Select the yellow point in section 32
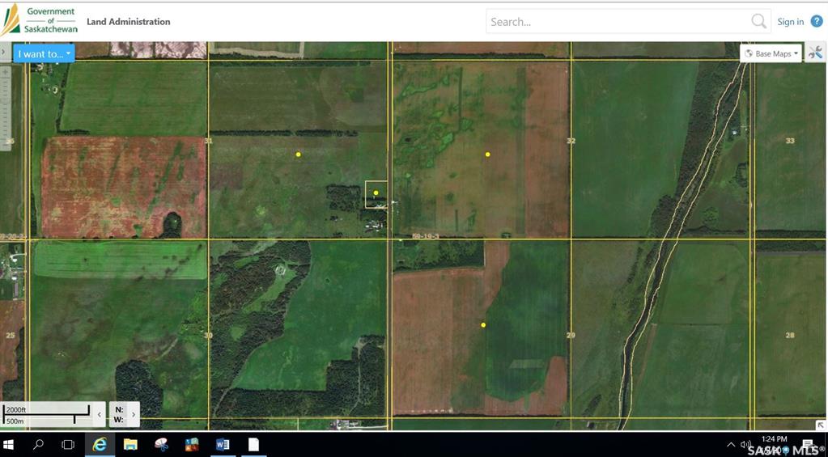Viewport: 828px width, 457px height. click(x=487, y=154)
